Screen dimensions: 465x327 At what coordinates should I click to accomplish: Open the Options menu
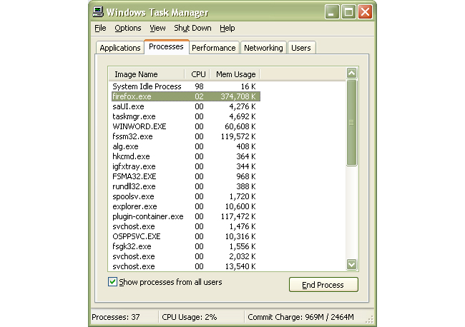click(128, 28)
